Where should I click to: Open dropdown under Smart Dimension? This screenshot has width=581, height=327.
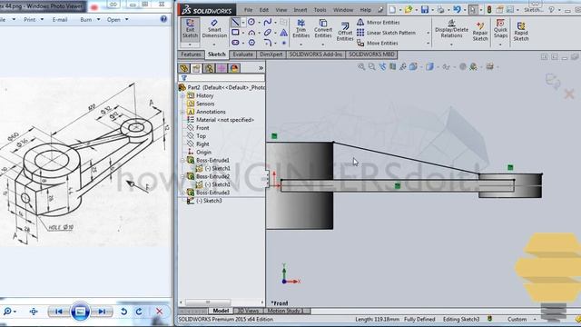[x=214, y=45]
